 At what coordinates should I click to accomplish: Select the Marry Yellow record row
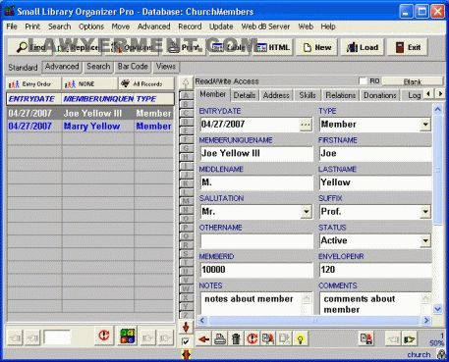[x=90, y=127]
